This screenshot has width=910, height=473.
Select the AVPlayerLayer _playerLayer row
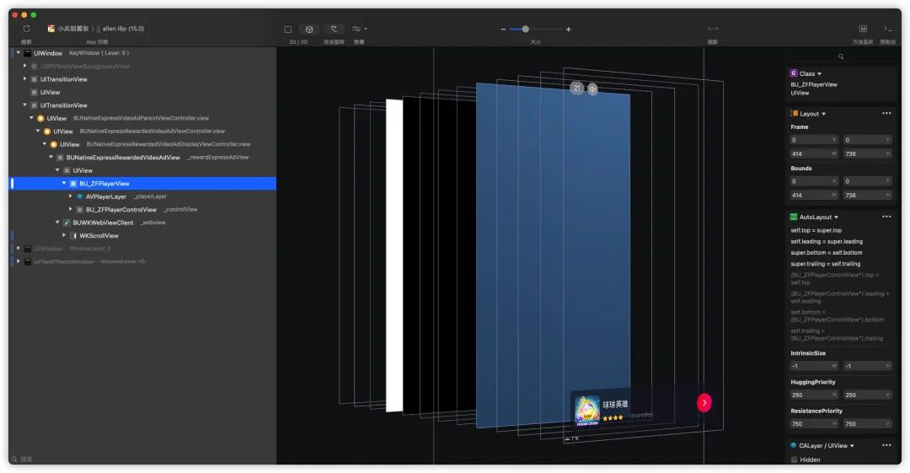coord(142,196)
